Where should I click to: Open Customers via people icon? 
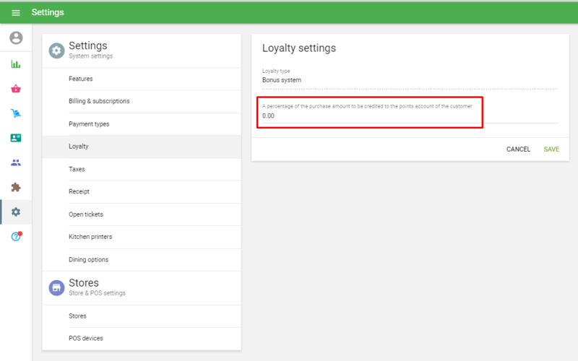click(x=16, y=162)
